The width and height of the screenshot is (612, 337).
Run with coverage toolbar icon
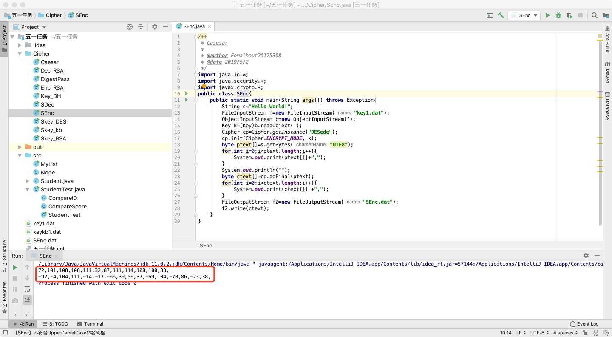[x=569, y=15]
